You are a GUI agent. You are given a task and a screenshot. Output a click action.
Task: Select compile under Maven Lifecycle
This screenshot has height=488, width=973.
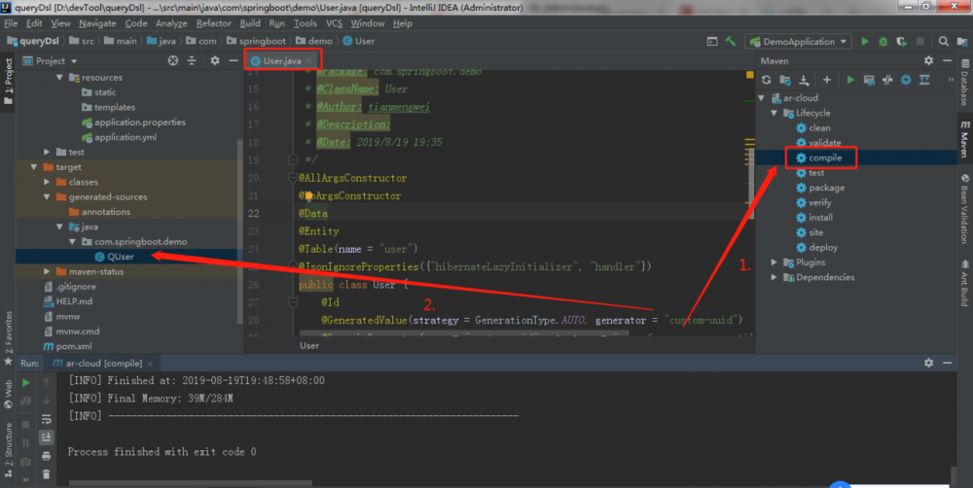[x=823, y=157]
